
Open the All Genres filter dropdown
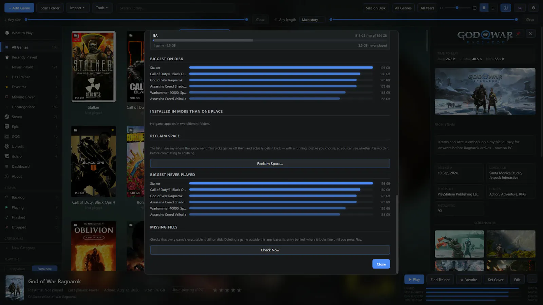tap(403, 8)
